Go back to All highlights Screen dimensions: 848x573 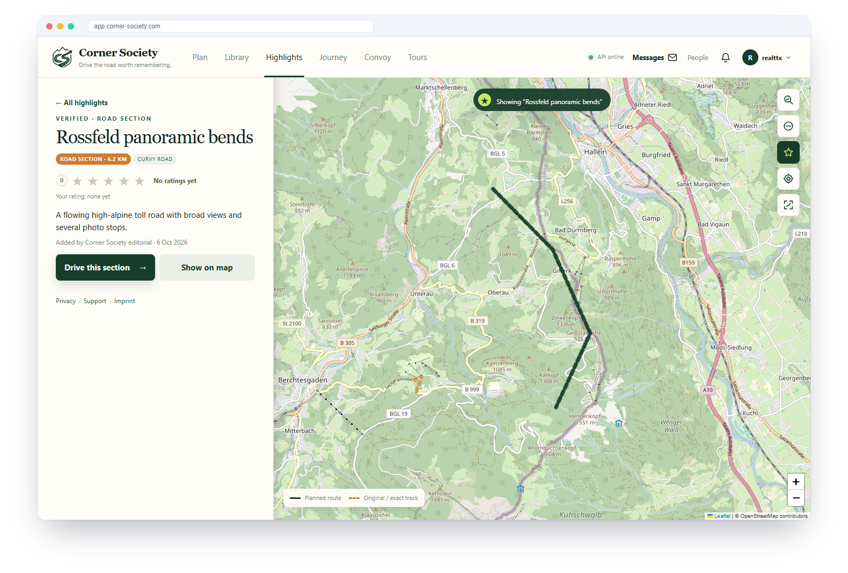click(82, 102)
